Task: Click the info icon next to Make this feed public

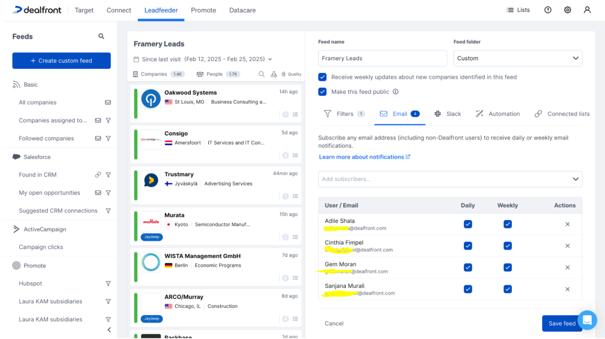Action: 396,92
